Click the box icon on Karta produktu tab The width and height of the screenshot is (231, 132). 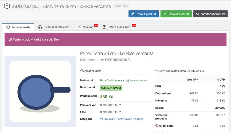8,27
